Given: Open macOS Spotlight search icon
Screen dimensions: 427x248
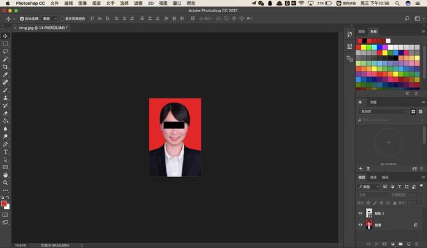Looking at the screenshot, I should click(x=397, y=3).
